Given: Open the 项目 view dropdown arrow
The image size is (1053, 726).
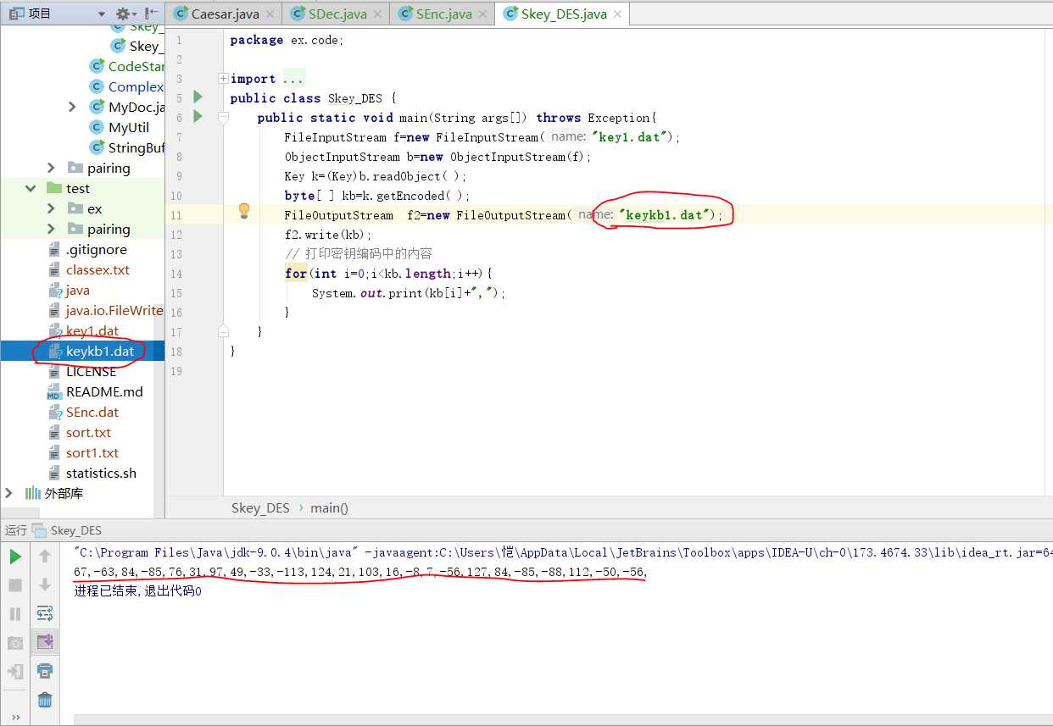Looking at the screenshot, I should click(x=102, y=14).
